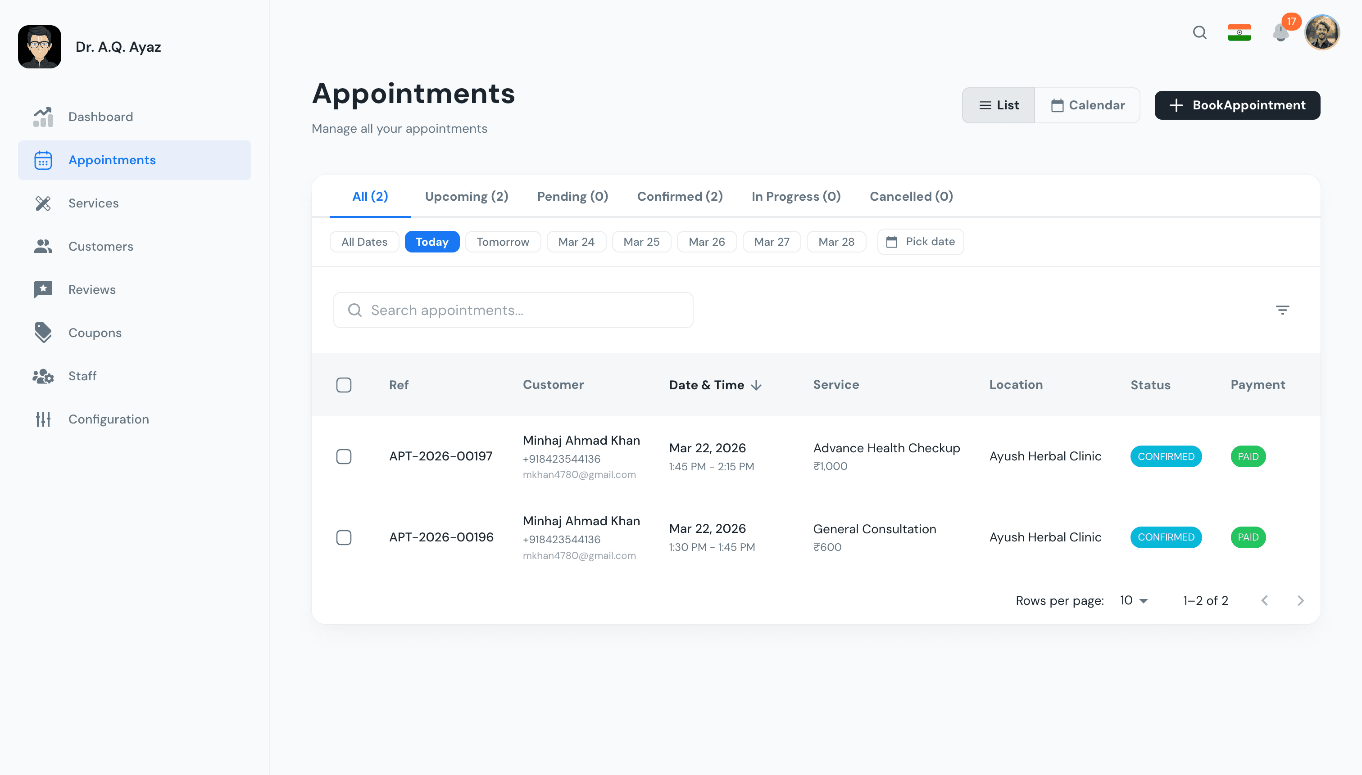Select all appointments via header checkbox
Image resolution: width=1362 pixels, height=775 pixels.
click(344, 384)
